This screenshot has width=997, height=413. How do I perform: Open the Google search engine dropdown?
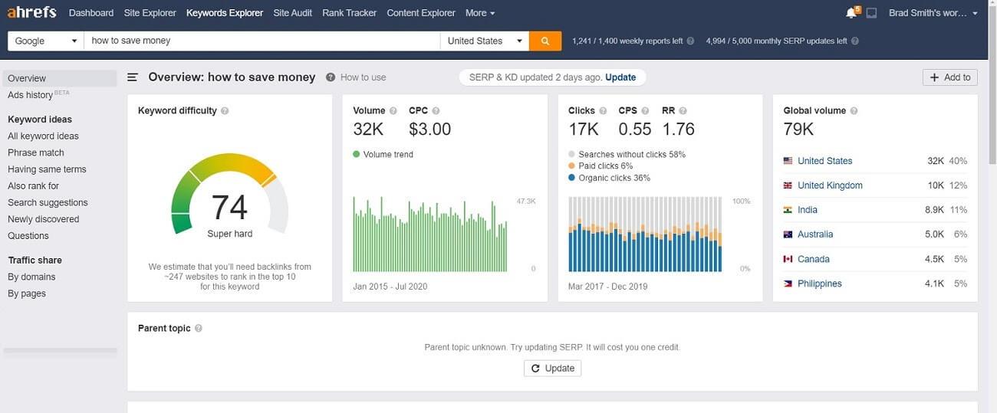click(x=46, y=41)
